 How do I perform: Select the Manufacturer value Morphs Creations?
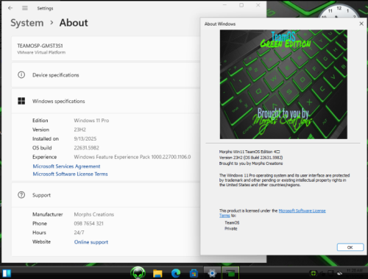coord(94,214)
